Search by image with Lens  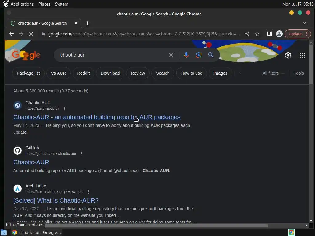pos(199,55)
